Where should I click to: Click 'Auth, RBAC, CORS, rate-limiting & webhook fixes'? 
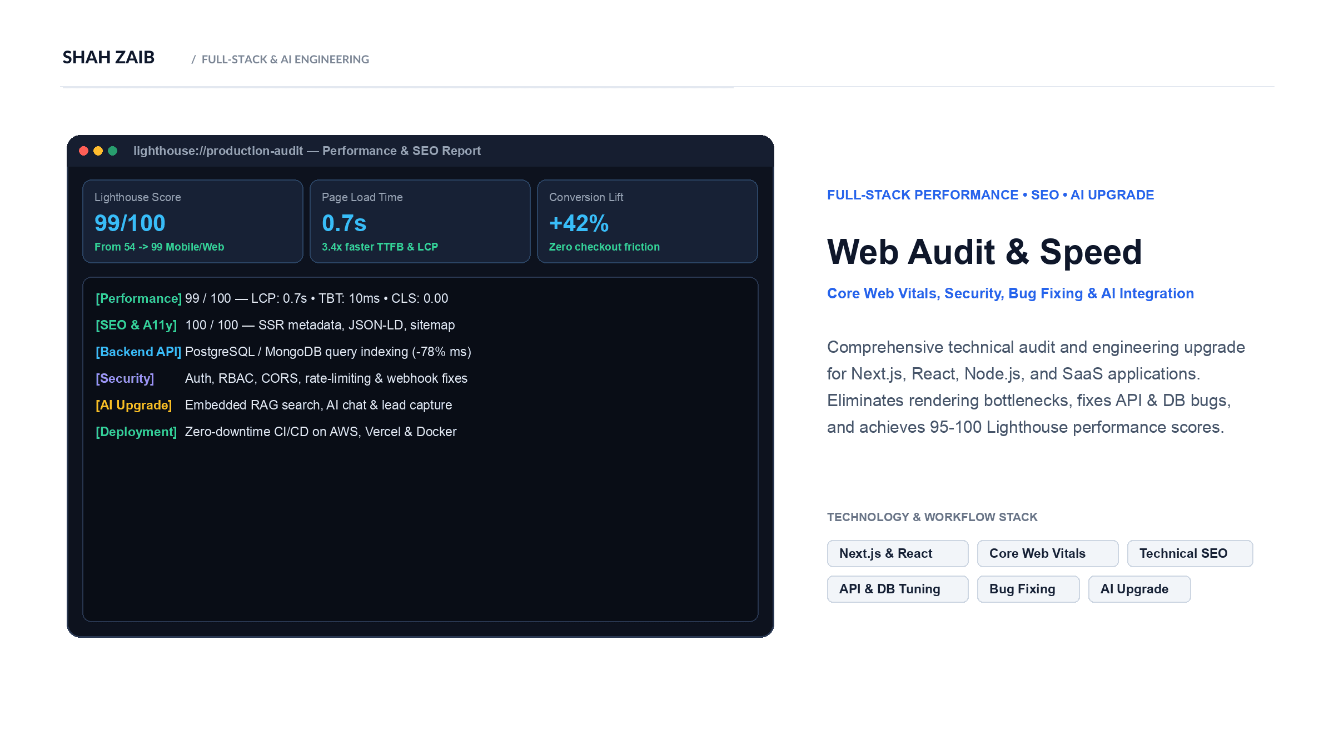point(326,378)
